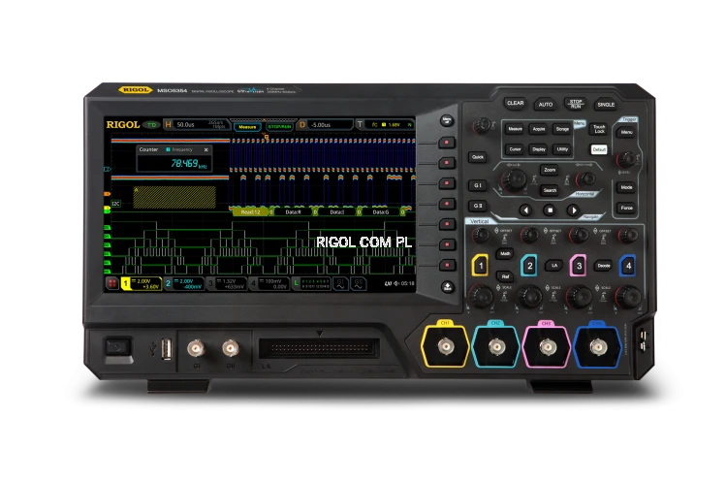Viewport: 727px width, 484px height.
Task: Toggle channel 3 with the pink 3 button
Action: pos(578,266)
